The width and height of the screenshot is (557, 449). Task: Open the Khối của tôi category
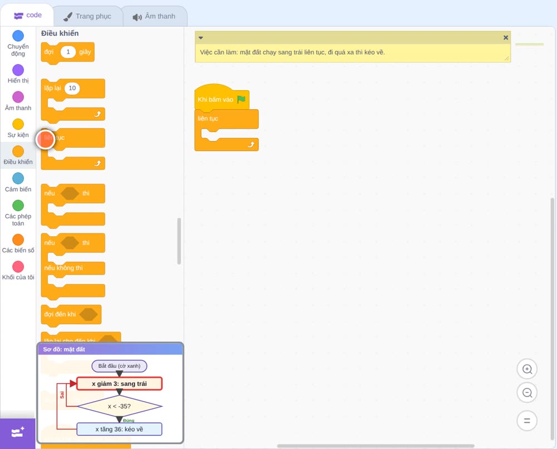click(x=18, y=271)
